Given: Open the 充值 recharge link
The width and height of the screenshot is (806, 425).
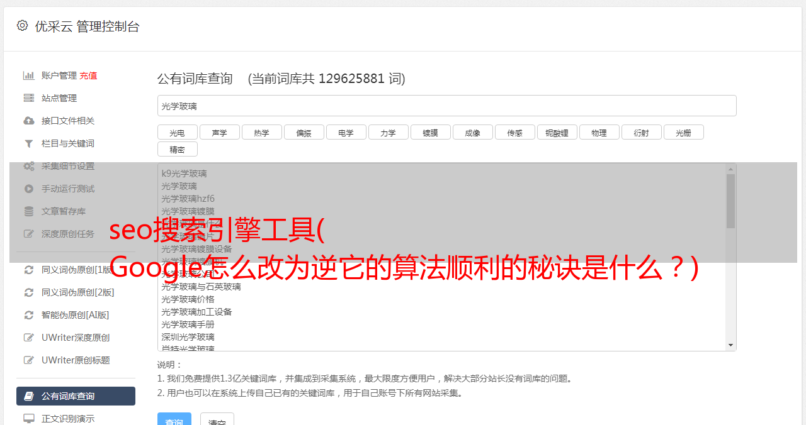Looking at the screenshot, I should pos(88,75).
